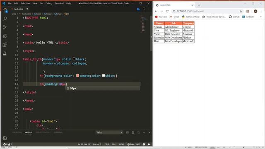Click the tomato color swatch on line 15
Screen dimensions: 265x149
pyautogui.click(x=77, y=75)
